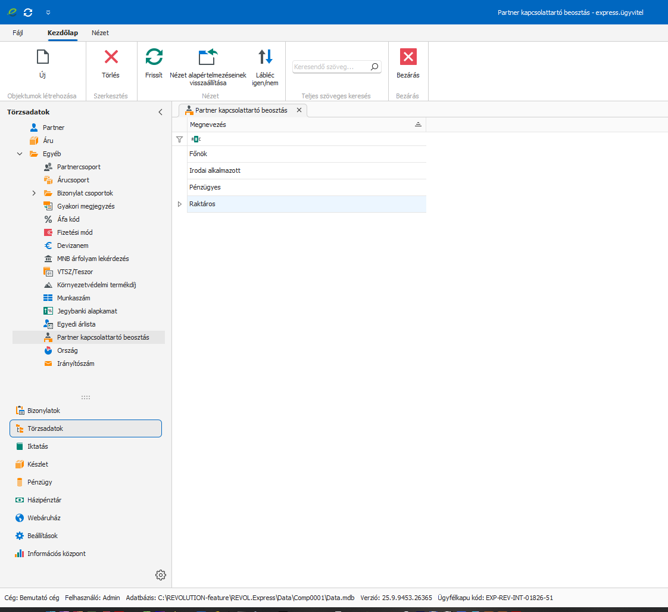The width and height of the screenshot is (668, 612).
Task: Open the Fájl menu tab
Action: [18, 33]
